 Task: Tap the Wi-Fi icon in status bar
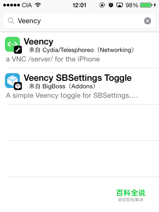38,5
